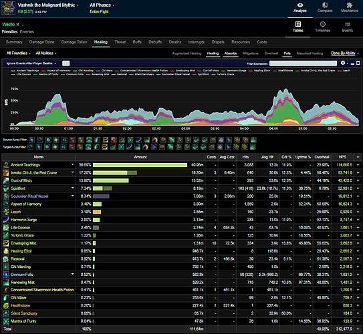The image size is (363, 334).
Task: Switch to the Timelines clock icon
Action: coord(323,24)
